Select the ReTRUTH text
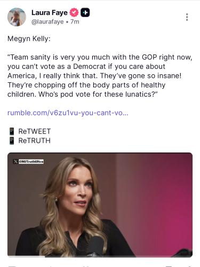The height and width of the screenshot is (267, 200). click(x=35, y=140)
